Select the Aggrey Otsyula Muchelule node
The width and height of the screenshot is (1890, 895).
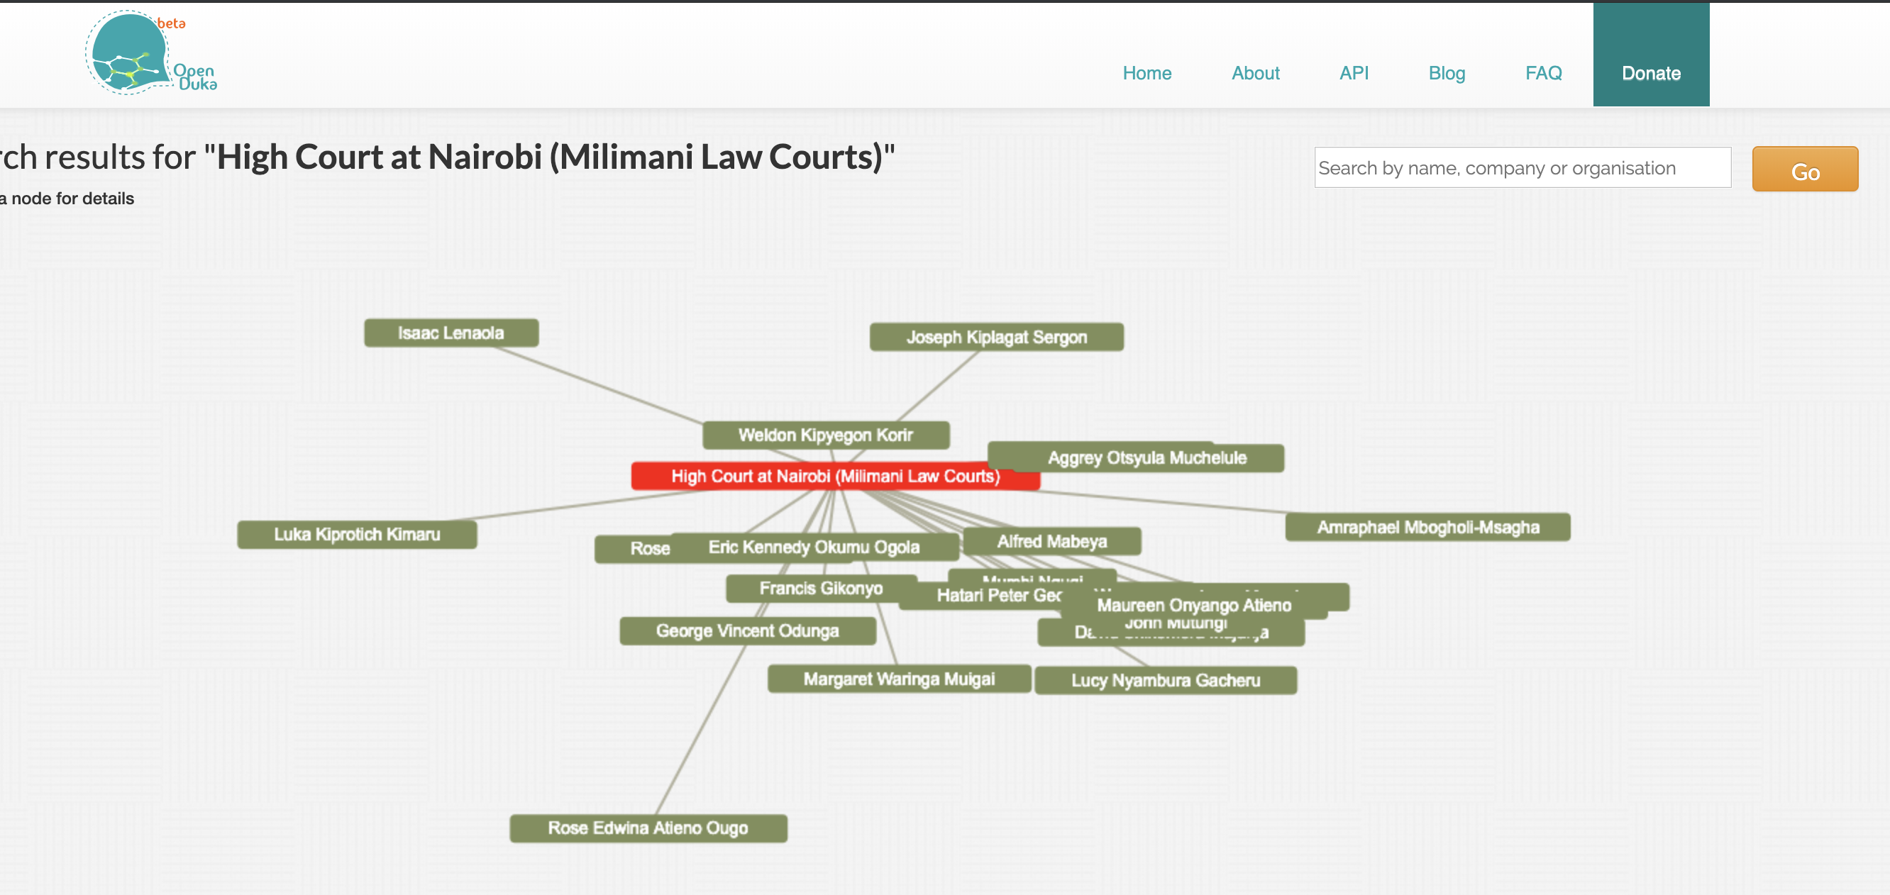coord(1146,459)
